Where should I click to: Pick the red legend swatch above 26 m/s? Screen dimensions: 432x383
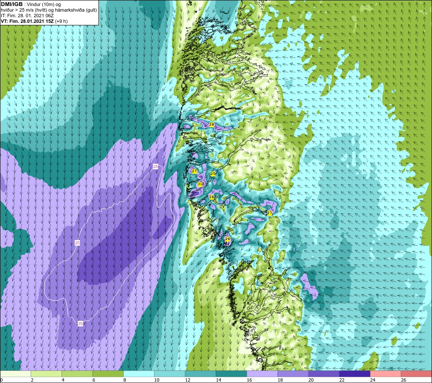click(x=416, y=374)
